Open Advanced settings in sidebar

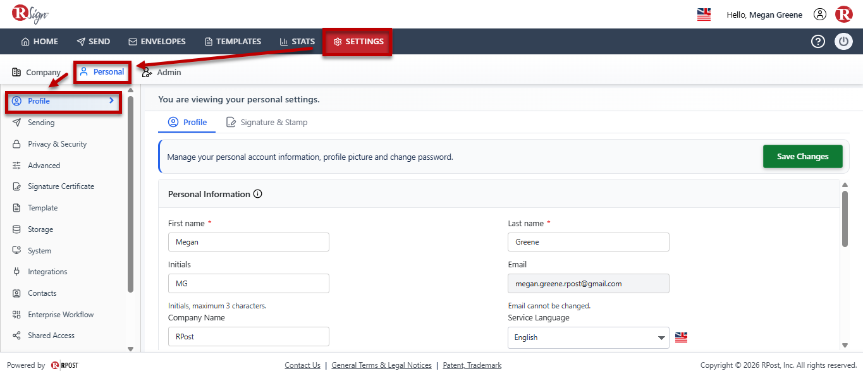coord(44,166)
